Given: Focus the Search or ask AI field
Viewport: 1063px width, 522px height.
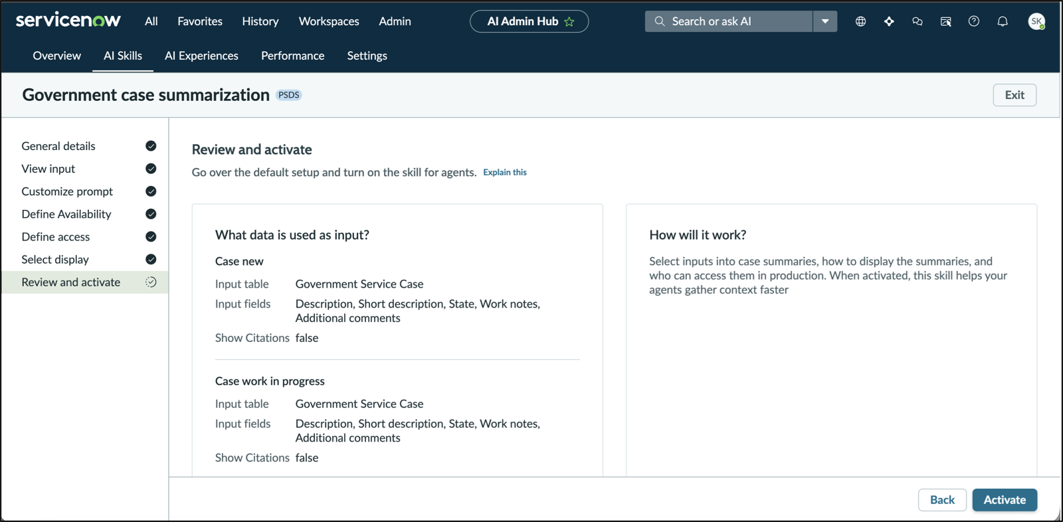Looking at the screenshot, I should click(729, 21).
